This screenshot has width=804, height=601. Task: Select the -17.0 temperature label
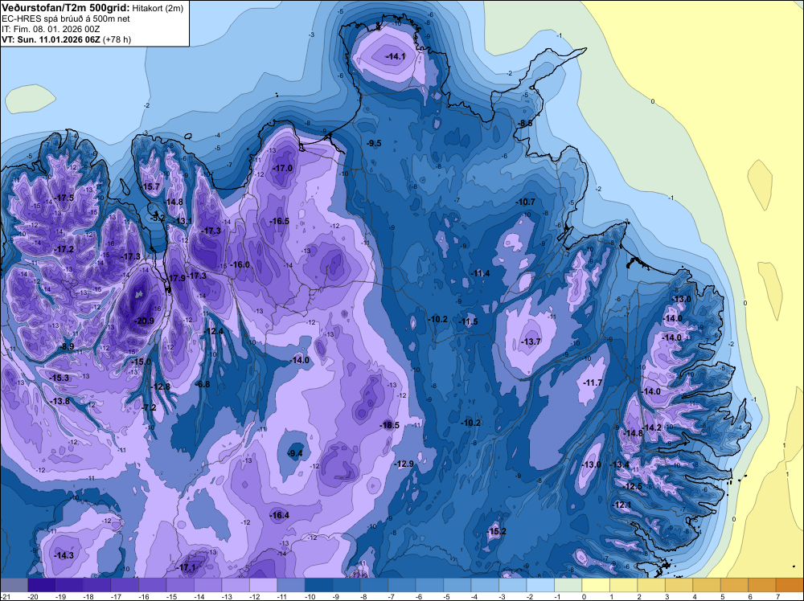282,168
